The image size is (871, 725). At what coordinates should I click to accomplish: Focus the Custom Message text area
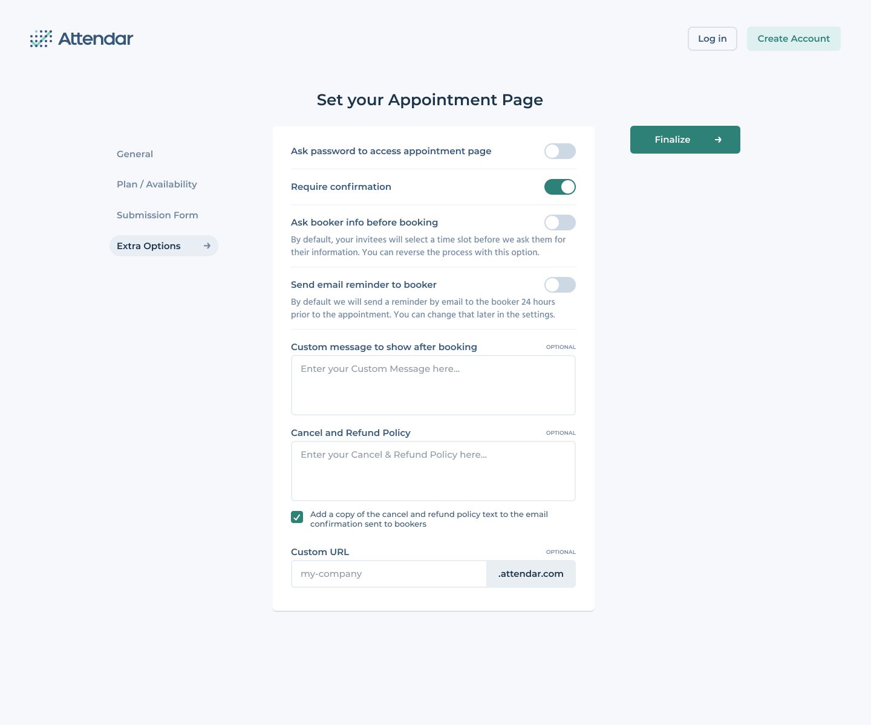coord(433,385)
